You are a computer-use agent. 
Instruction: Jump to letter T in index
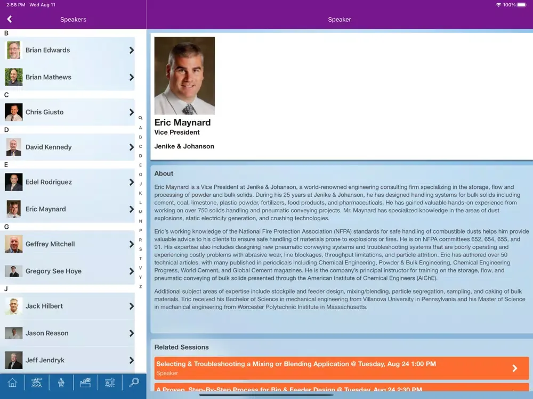coord(140,259)
